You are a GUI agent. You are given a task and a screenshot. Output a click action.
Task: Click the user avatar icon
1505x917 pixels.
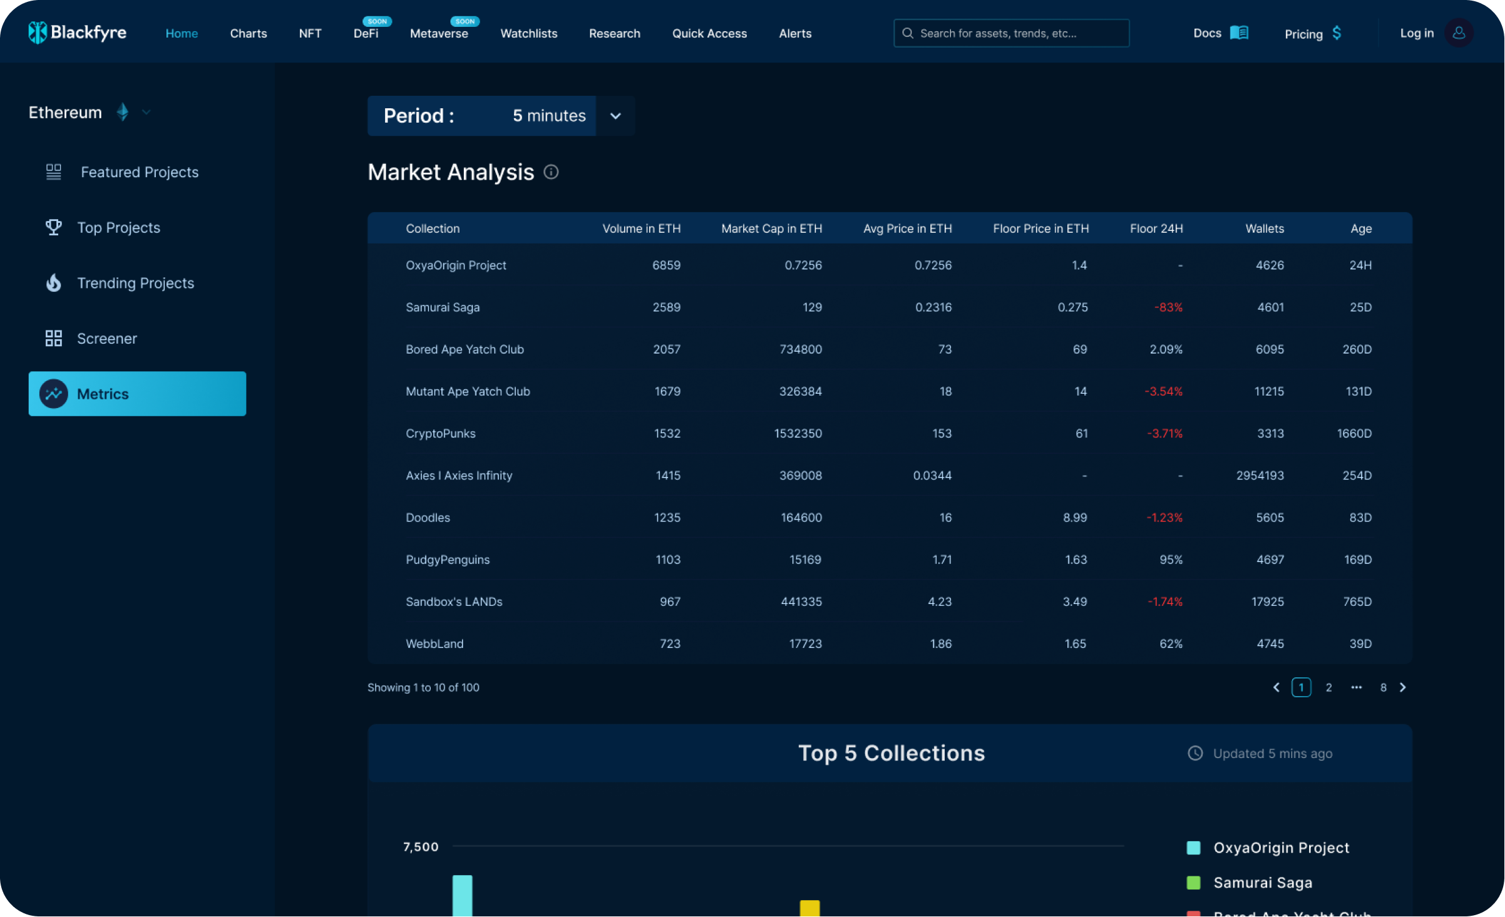tap(1459, 33)
